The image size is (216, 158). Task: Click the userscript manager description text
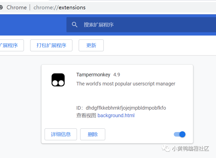126,84
